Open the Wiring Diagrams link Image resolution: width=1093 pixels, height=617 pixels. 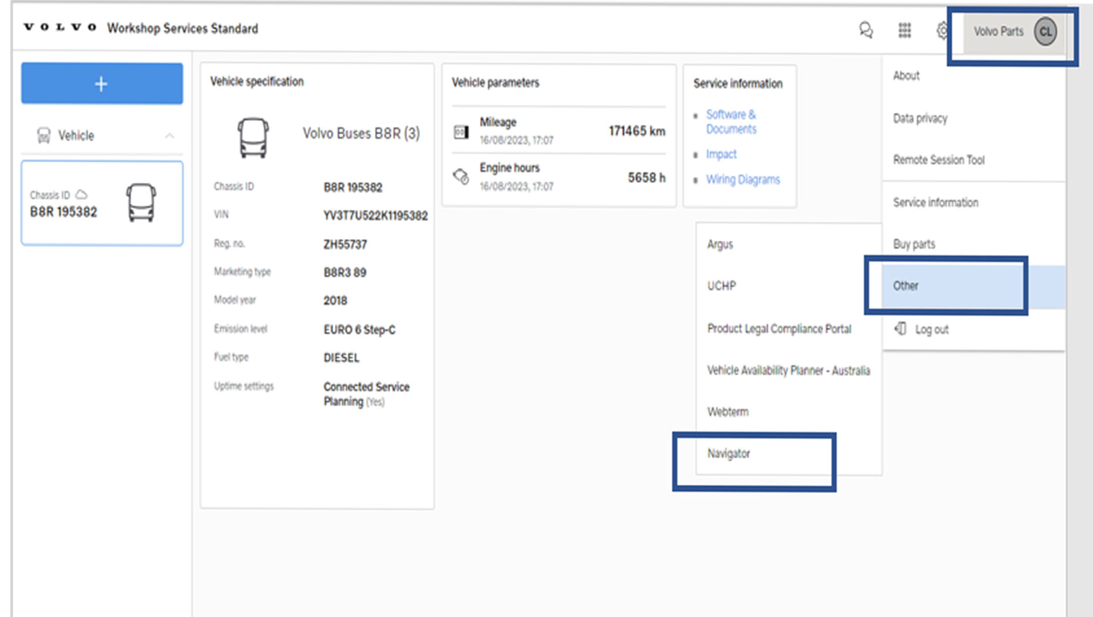[x=743, y=179]
